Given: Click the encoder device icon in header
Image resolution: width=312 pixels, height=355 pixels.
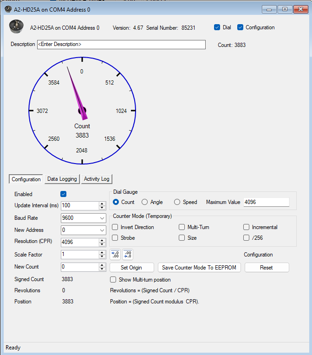Looking at the screenshot, I should tap(17, 27).
